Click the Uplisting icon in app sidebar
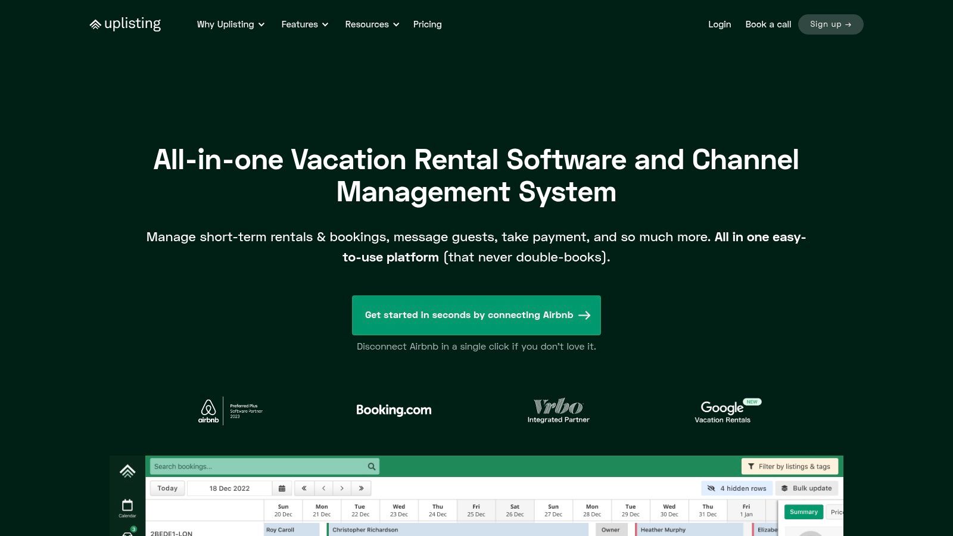Viewport: 953px width, 536px height. tap(127, 472)
